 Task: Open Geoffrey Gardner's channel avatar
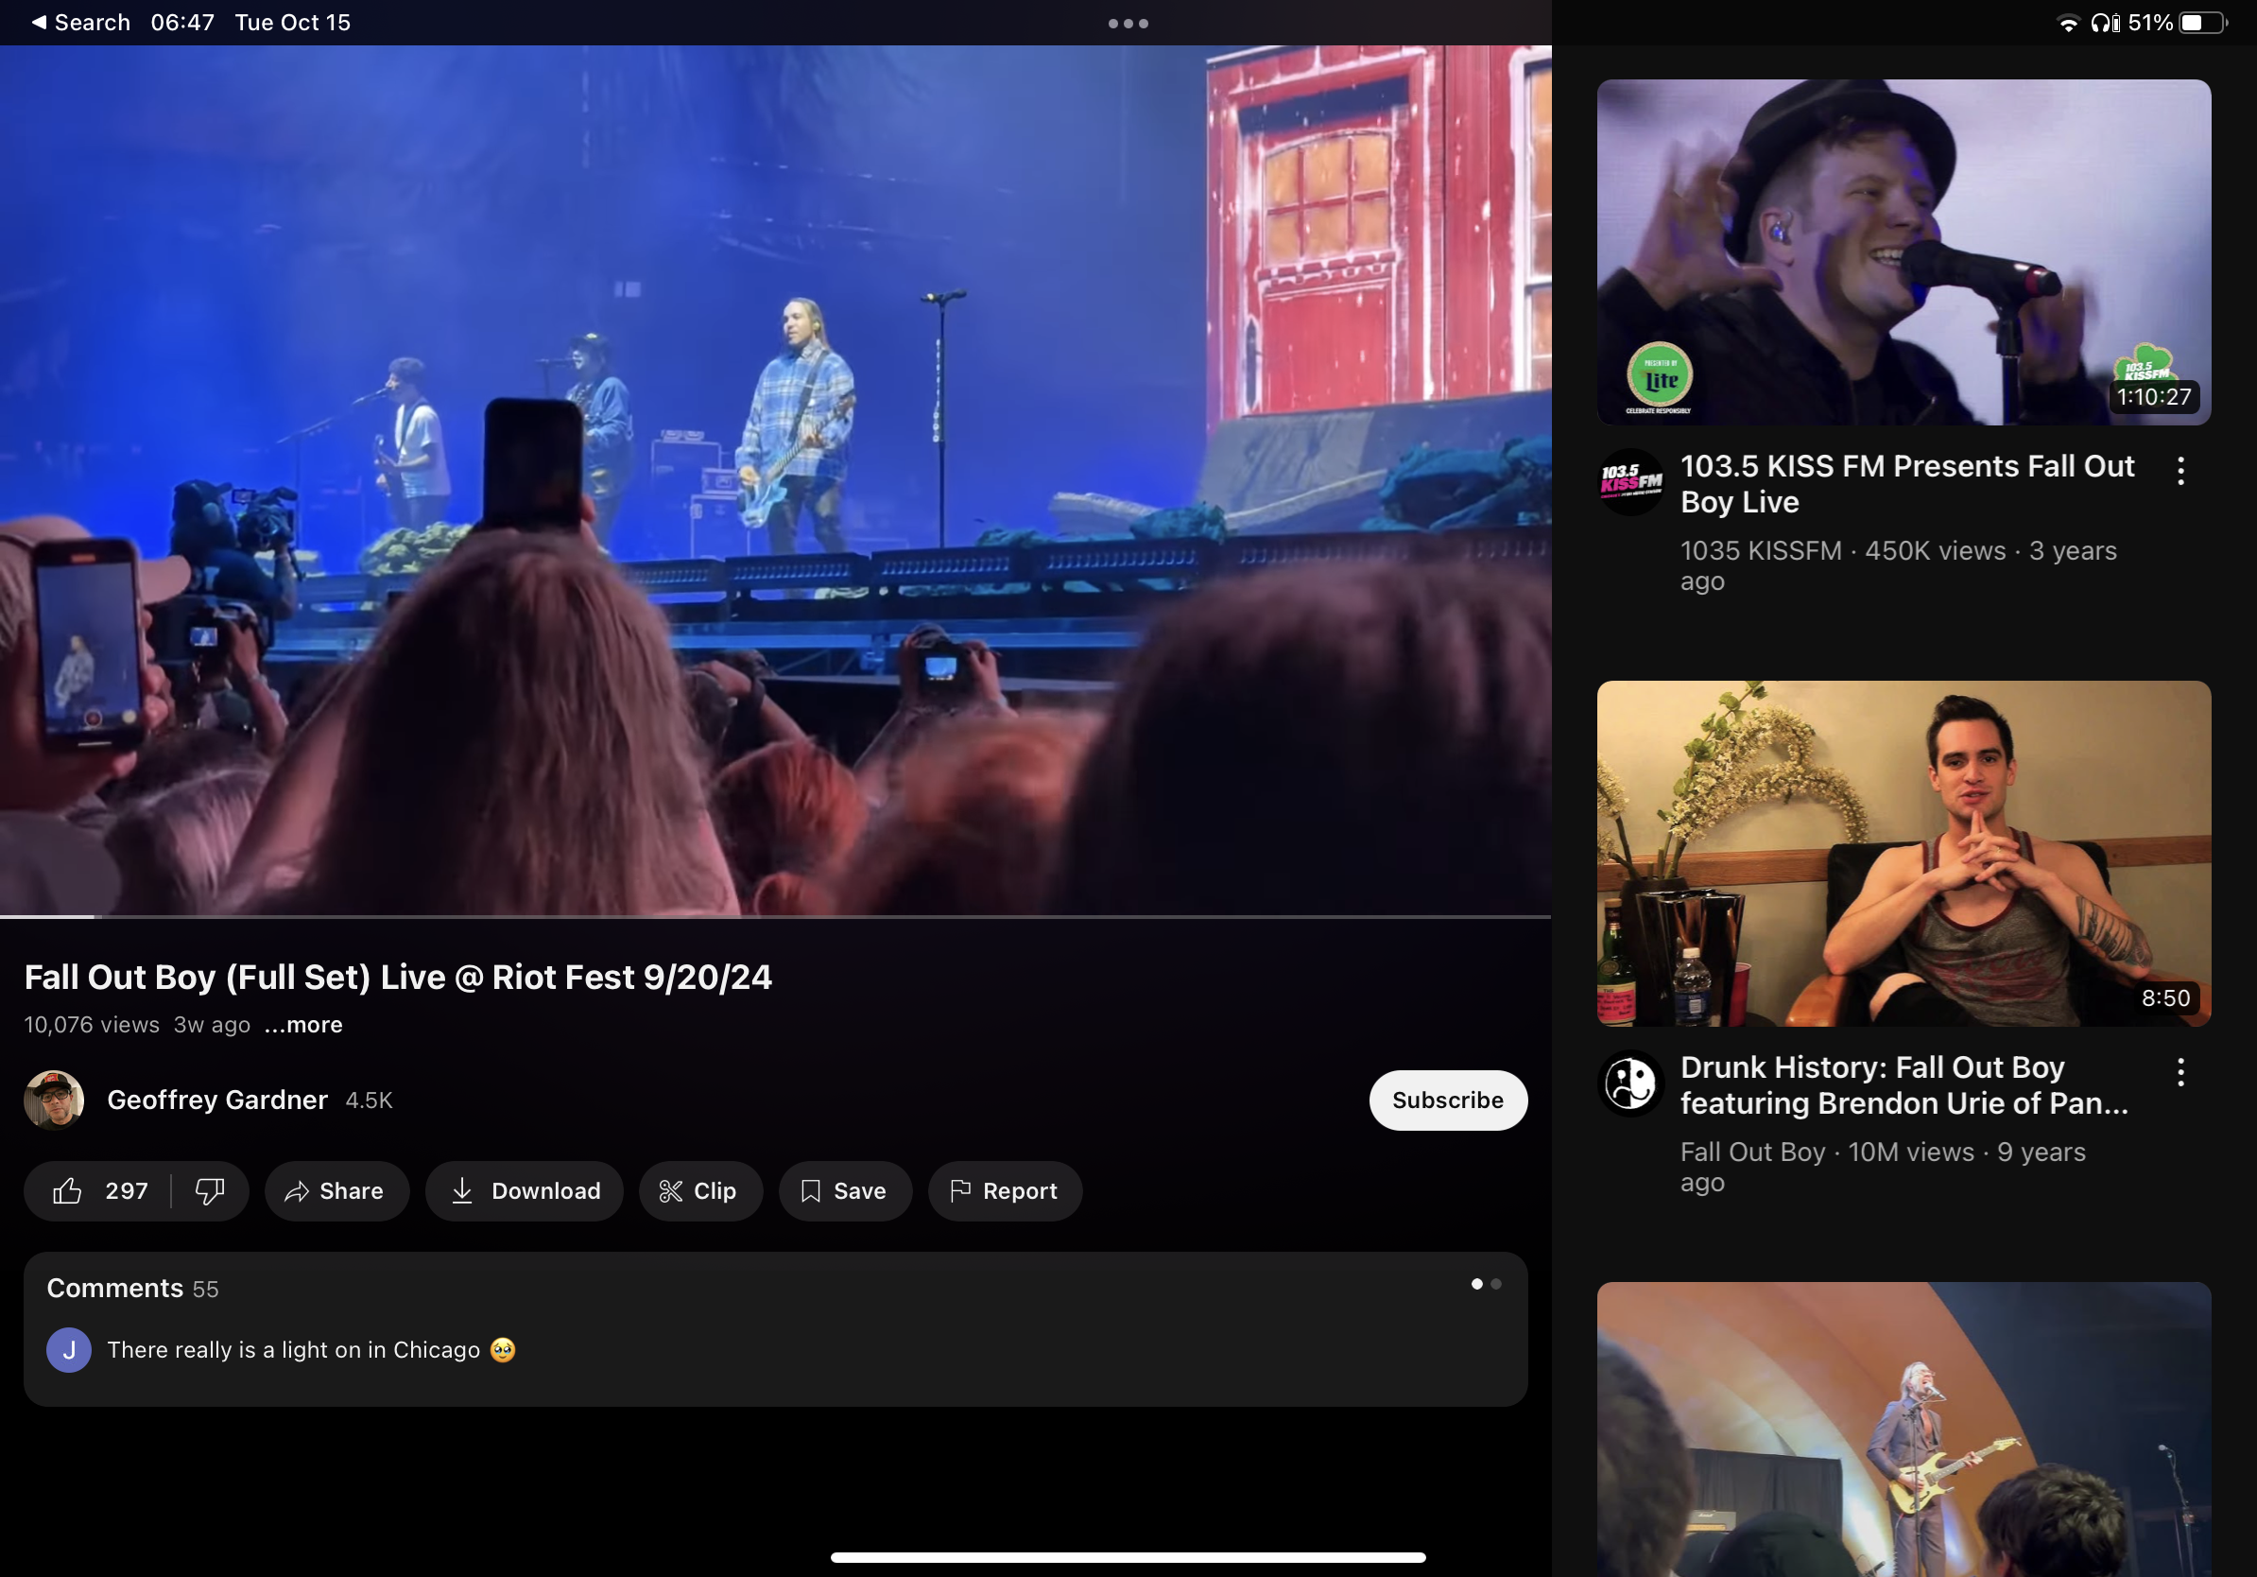(54, 1100)
